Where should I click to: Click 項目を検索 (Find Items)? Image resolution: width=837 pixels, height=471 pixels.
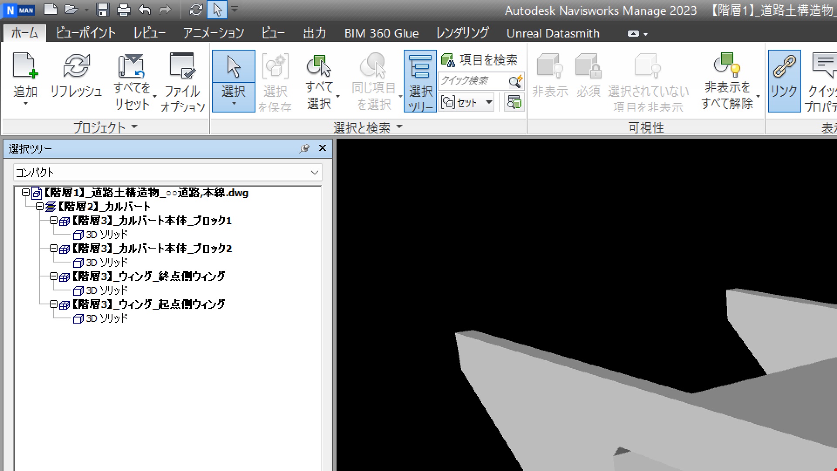click(480, 60)
